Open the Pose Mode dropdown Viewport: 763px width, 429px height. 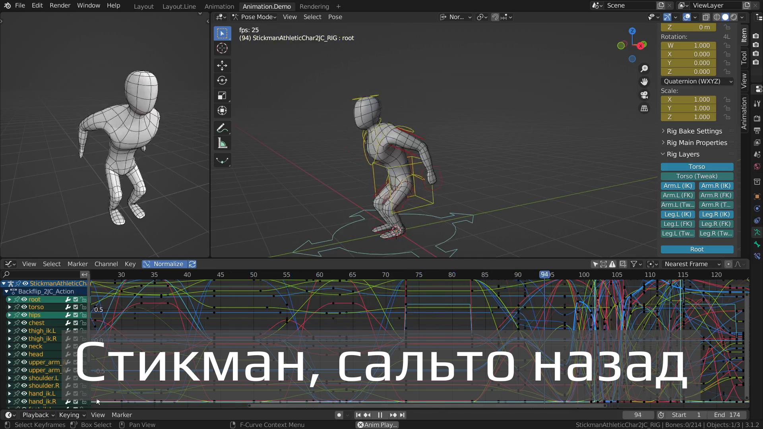(x=254, y=17)
